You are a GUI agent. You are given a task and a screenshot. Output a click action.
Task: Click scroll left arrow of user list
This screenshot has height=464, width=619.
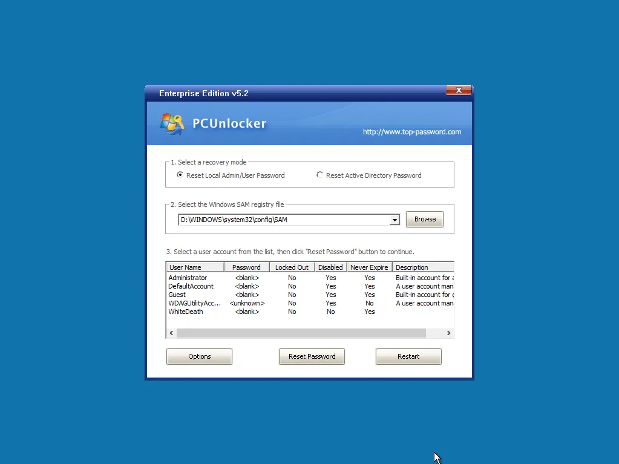coord(171,333)
